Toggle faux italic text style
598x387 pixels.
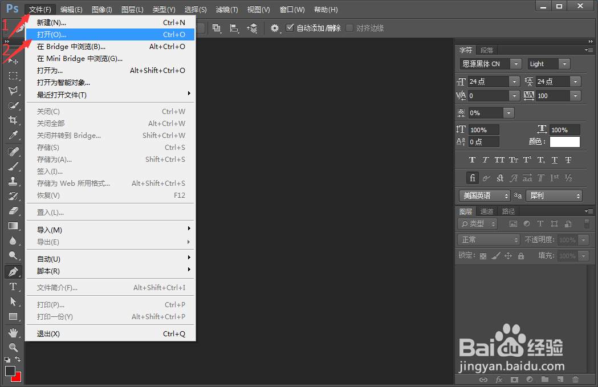(486, 160)
